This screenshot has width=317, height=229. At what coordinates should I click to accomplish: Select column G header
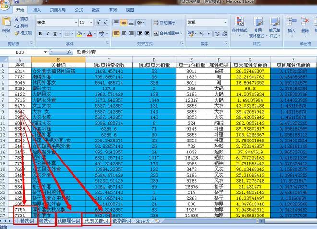coord(250,60)
